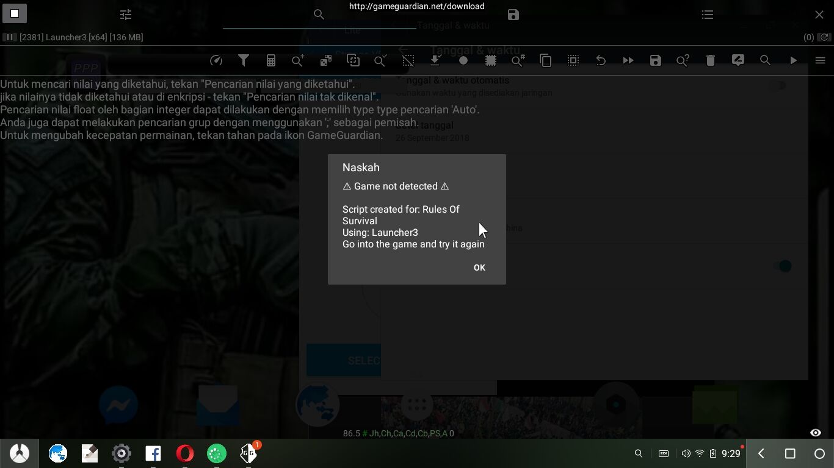Switch to the settings sliders tab
The image size is (834, 468).
click(126, 15)
